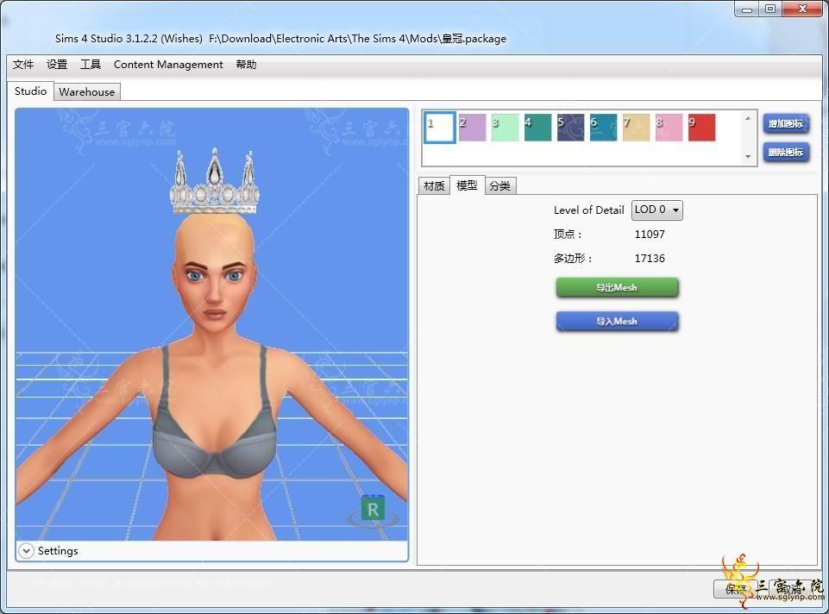Close the Sims 4 Studio window
Viewport: 829px width, 614px height.
coord(802,9)
